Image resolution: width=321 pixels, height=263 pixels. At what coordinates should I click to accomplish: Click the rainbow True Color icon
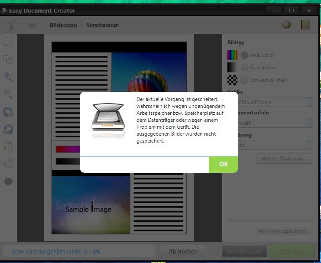coord(232,55)
